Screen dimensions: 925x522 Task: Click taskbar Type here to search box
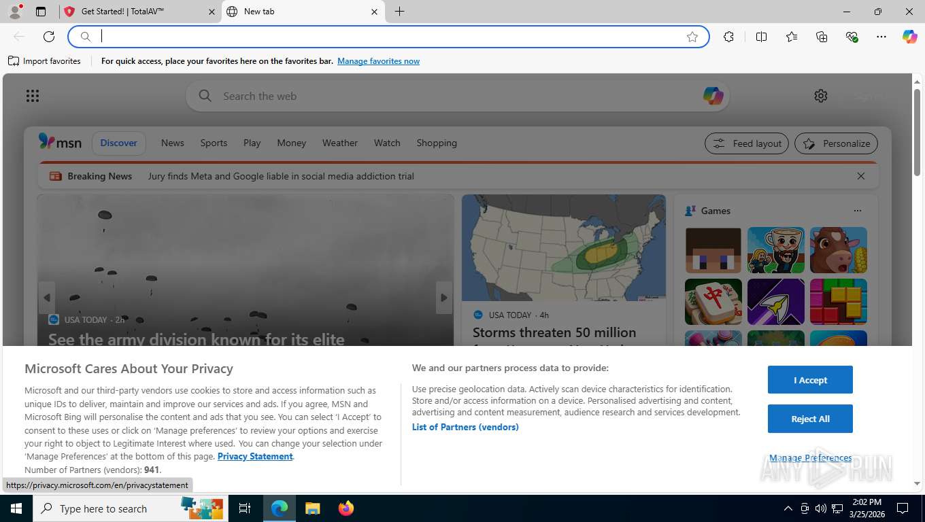(x=131, y=508)
